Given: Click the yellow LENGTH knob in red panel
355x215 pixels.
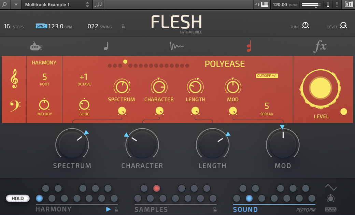Looking at the screenshot, I should pos(195,87).
